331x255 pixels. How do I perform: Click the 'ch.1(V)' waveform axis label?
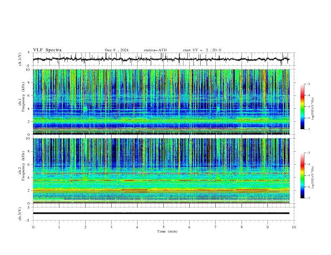20,59
